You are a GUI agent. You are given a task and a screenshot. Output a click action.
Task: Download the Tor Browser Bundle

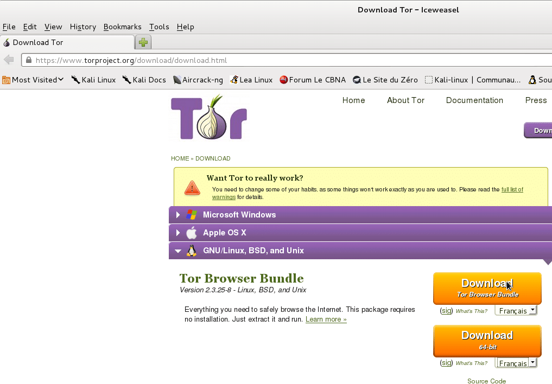pos(487,289)
